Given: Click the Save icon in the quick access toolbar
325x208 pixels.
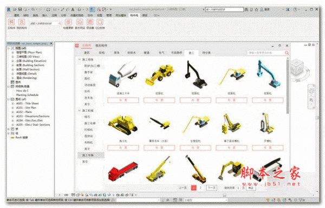Looking at the screenshot, I should pyautogui.click(x=20, y=9).
